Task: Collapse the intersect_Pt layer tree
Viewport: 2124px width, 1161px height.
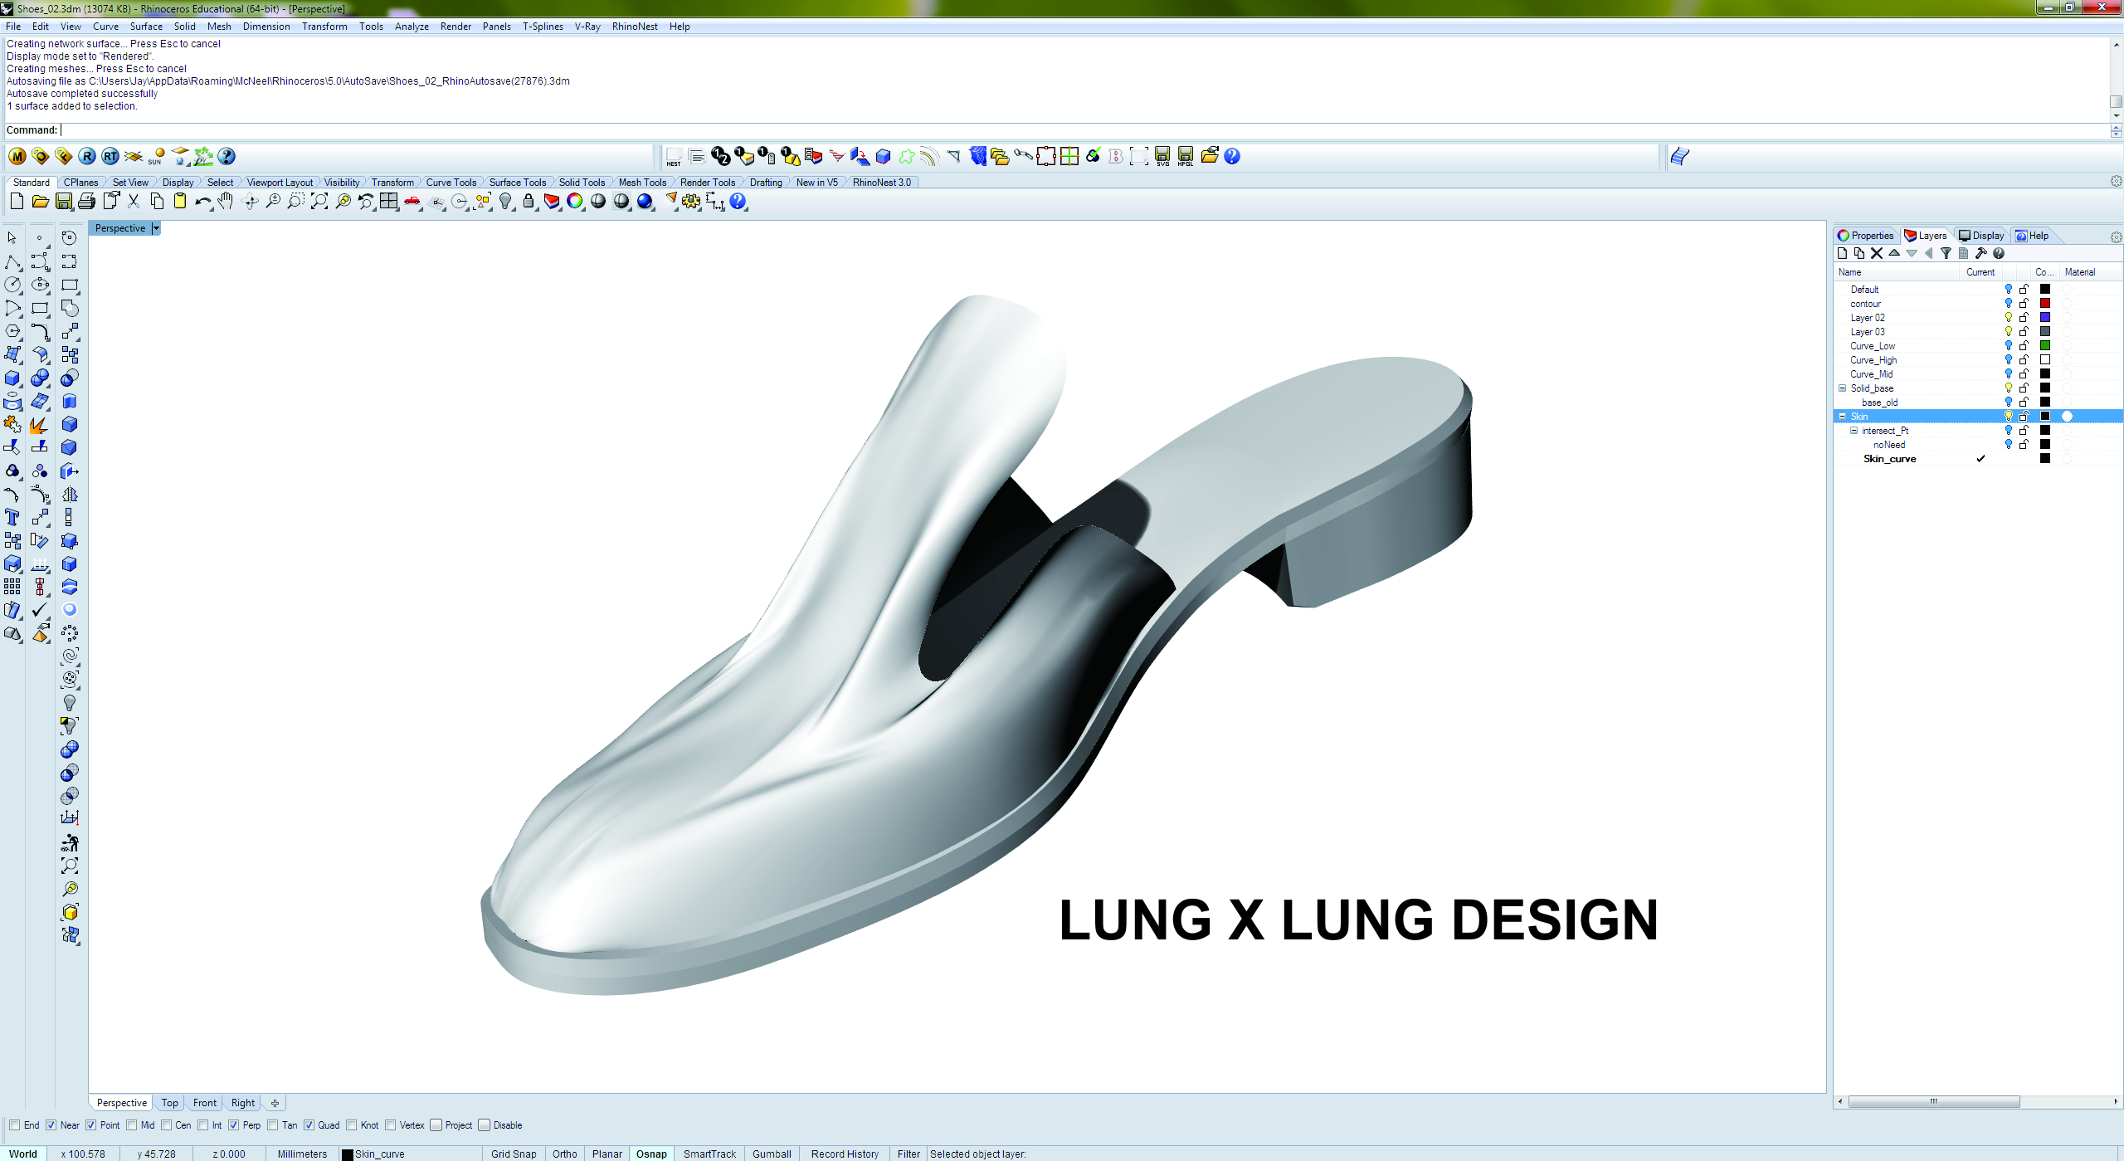Action: (x=1854, y=431)
